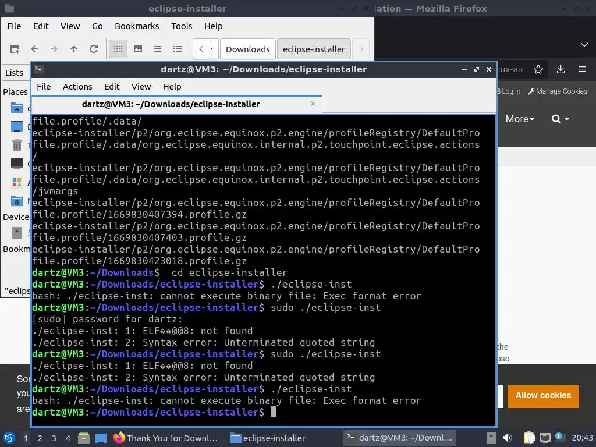Go forward in file manager history
This screenshot has height=447, width=596.
coord(54,49)
